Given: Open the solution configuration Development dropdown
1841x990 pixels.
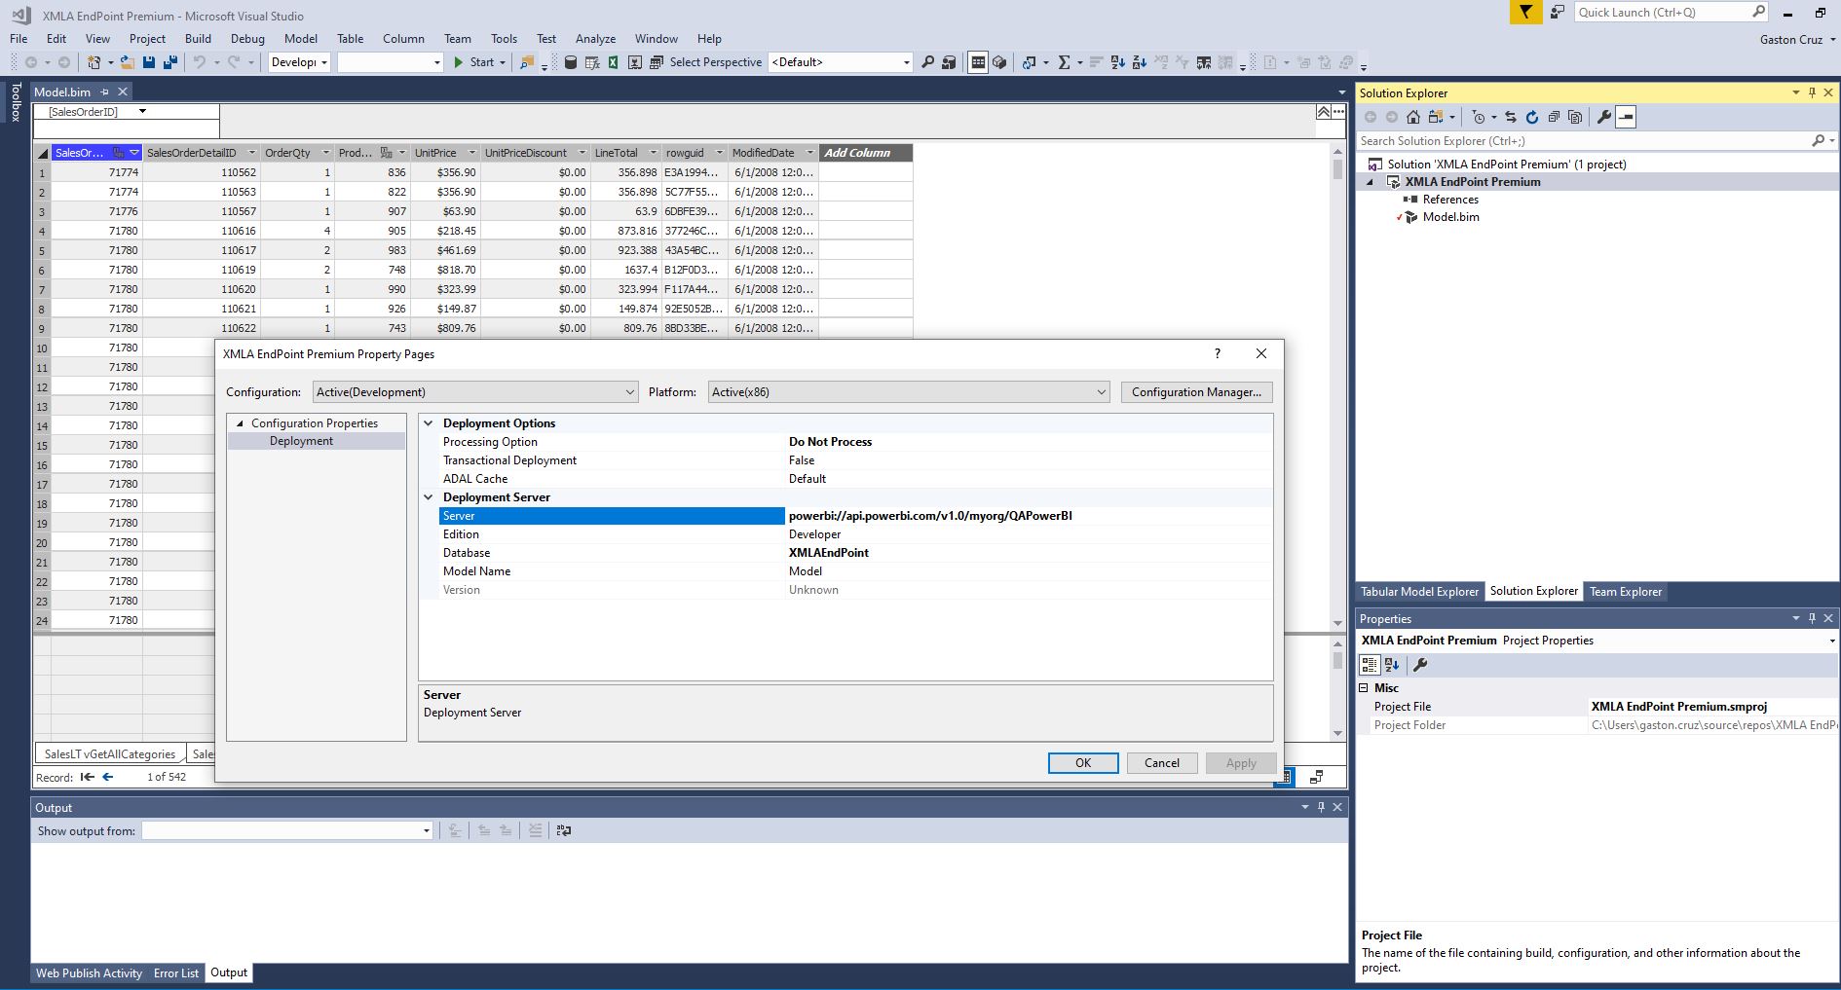Looking at the screenshot, I should pos(324,62).
